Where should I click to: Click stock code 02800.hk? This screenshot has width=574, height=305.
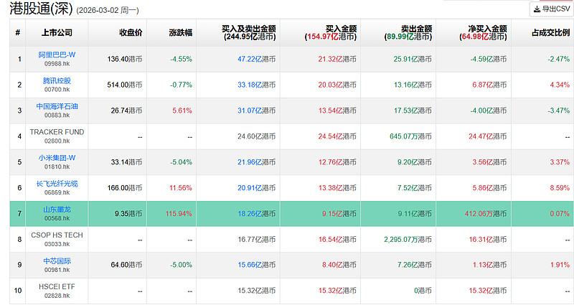pos(57,141)
